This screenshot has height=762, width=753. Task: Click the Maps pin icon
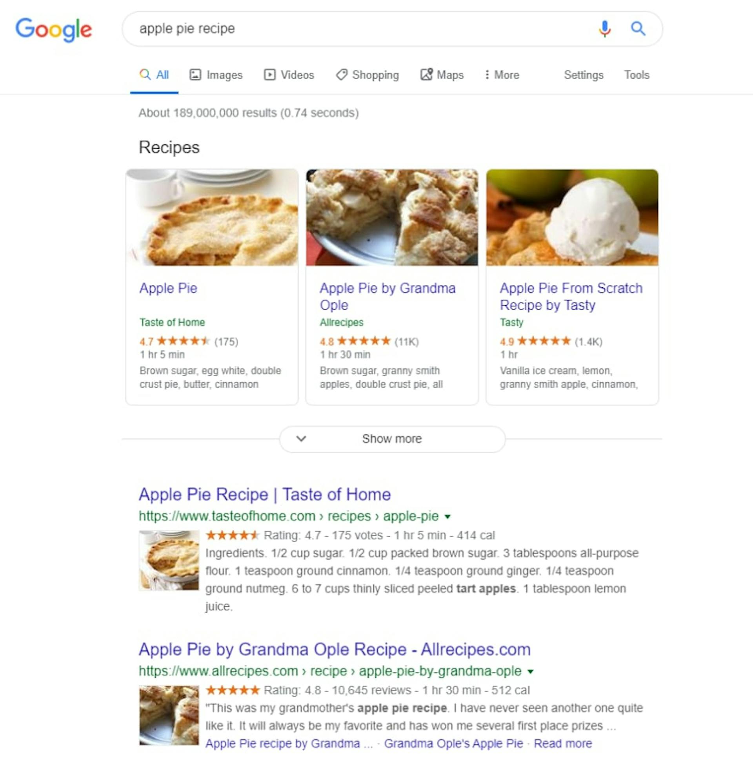click(x=427, y=75)
